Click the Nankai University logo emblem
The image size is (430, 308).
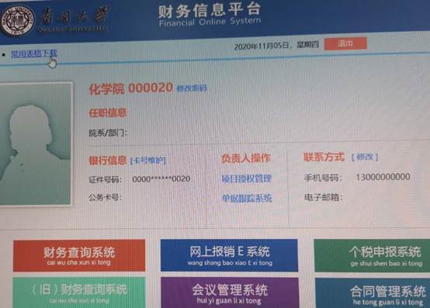18,21
